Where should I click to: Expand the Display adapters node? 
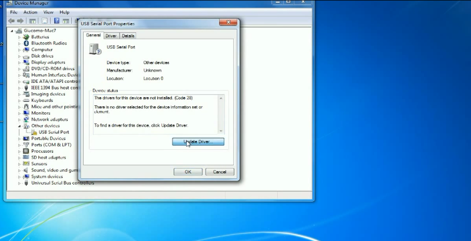pos(19,62)
